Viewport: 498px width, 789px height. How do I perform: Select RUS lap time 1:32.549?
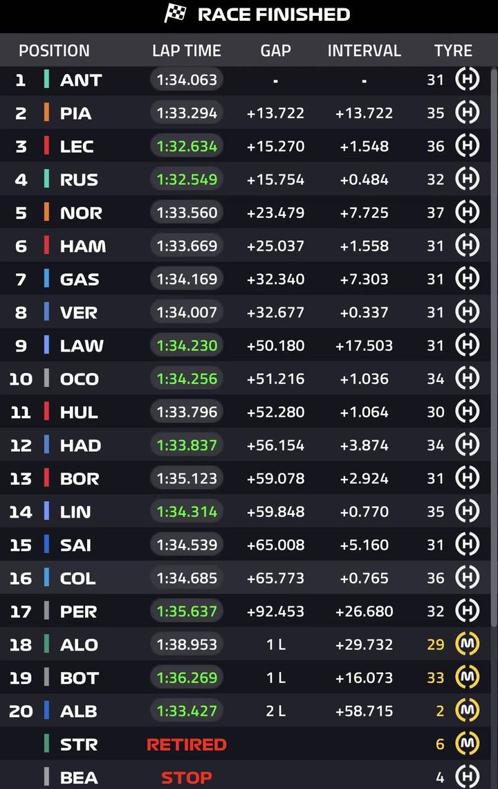coord(187,179)
